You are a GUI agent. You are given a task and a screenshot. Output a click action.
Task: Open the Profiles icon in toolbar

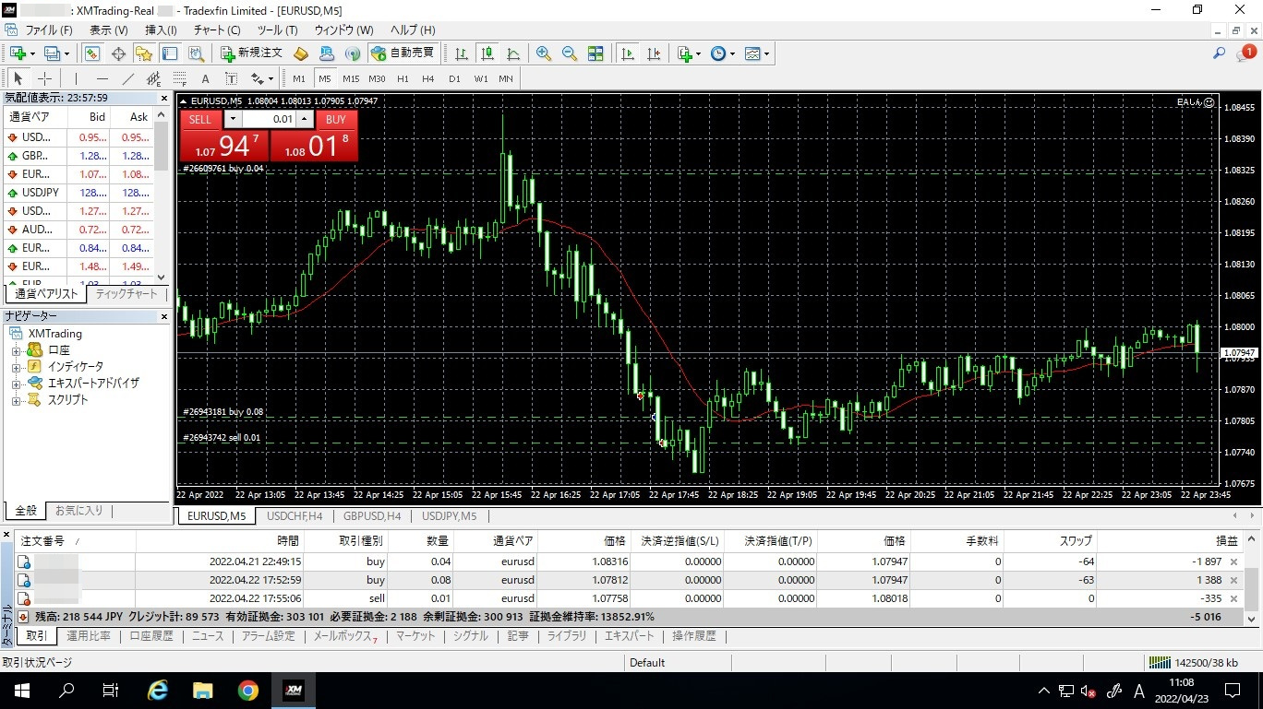[x=53, y=53]
